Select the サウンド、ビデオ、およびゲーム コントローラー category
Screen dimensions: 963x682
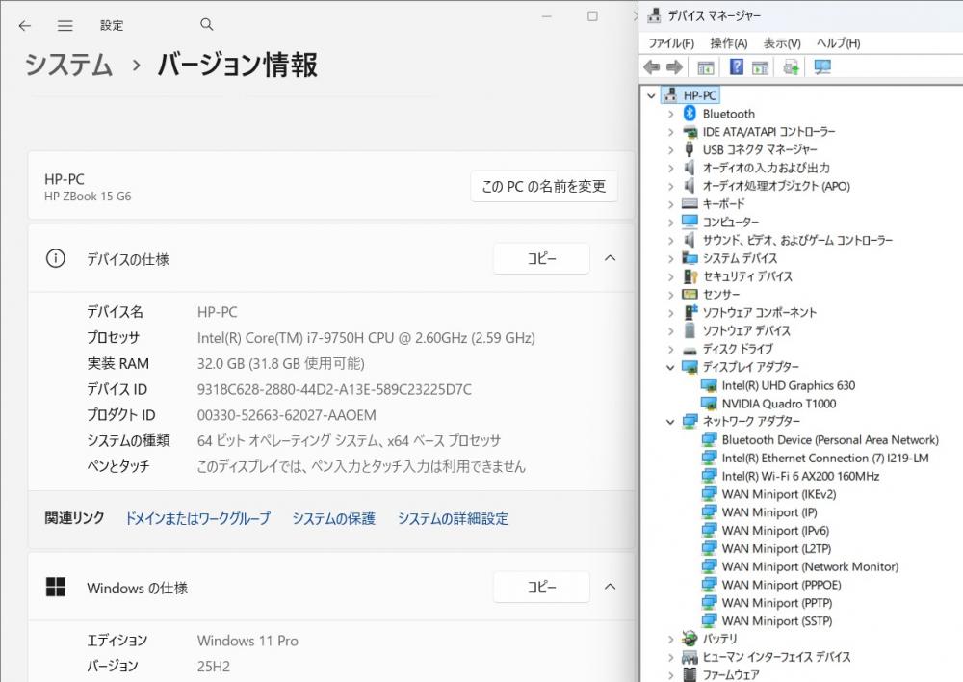tap(797, 240)
